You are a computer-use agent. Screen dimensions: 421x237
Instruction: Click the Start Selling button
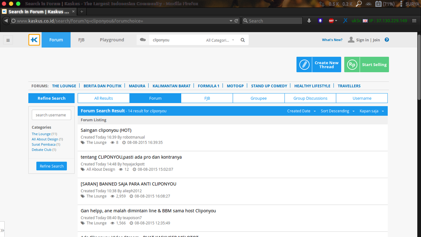(x=366, y=65)
